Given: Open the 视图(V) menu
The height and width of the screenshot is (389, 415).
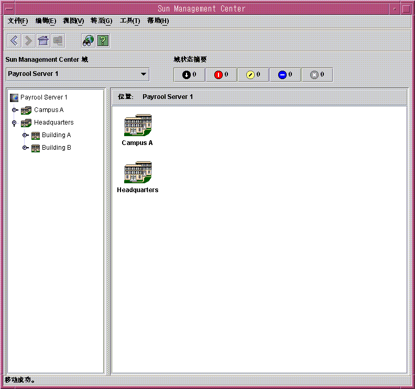Looking at the screenshot, I should [73, 21].
